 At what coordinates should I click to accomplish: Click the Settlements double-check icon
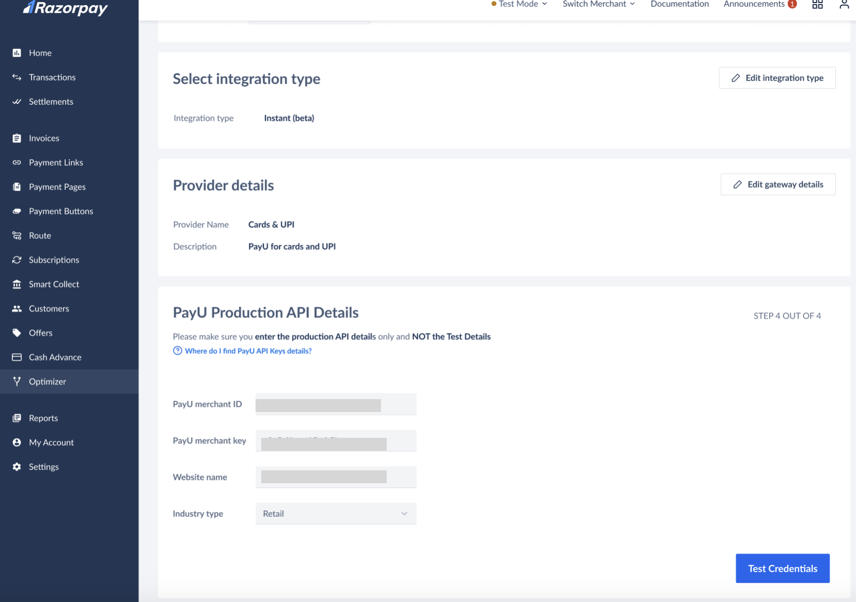pos(17,101)
